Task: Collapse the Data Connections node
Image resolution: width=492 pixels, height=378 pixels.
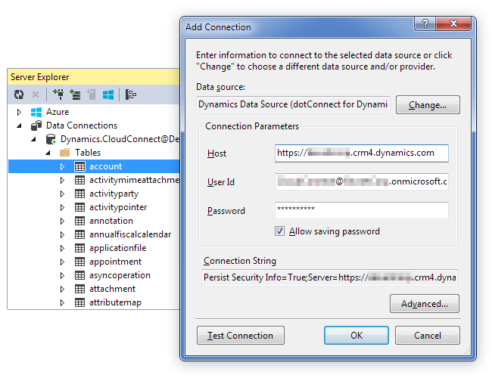Action: [20, 125]
